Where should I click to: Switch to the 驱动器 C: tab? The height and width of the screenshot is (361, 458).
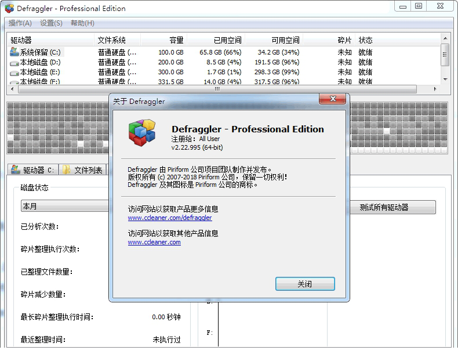[33, 170]
